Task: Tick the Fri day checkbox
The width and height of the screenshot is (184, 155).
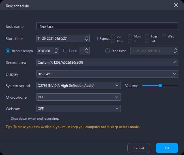Action: 130,41
